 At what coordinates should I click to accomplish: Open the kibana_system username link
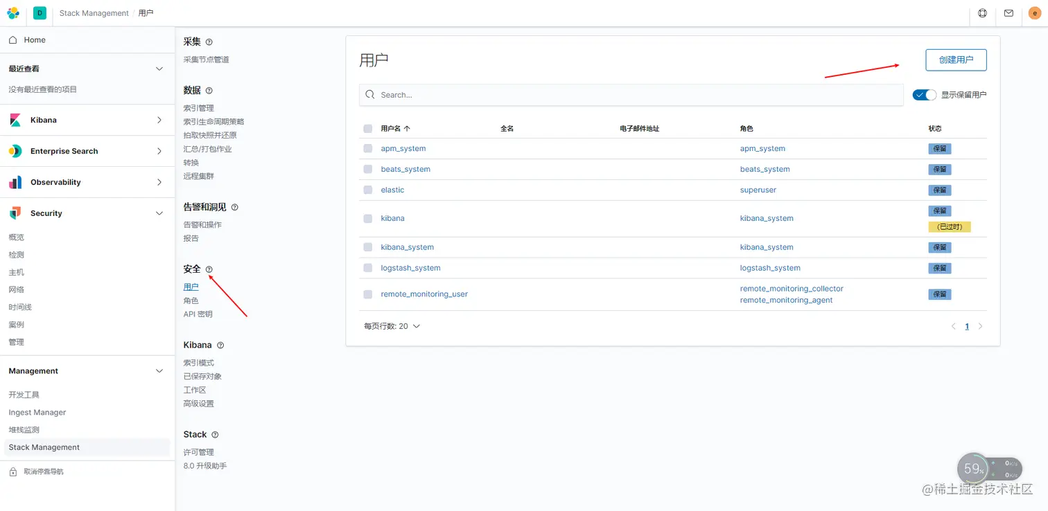click(408, 247)
